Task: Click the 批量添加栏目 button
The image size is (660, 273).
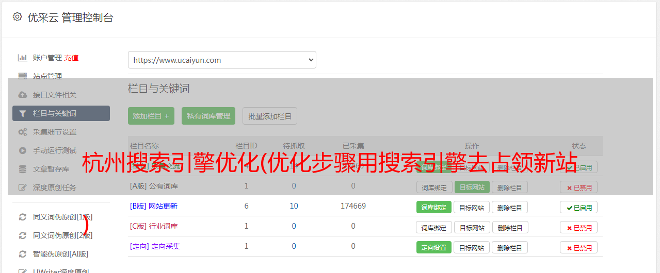Action: tap(270, 116)
